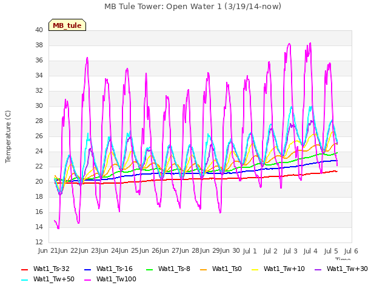Select the Wat1_Ts-16 legend label
Viewport: 388px width, 291px height.
(115, 269)
